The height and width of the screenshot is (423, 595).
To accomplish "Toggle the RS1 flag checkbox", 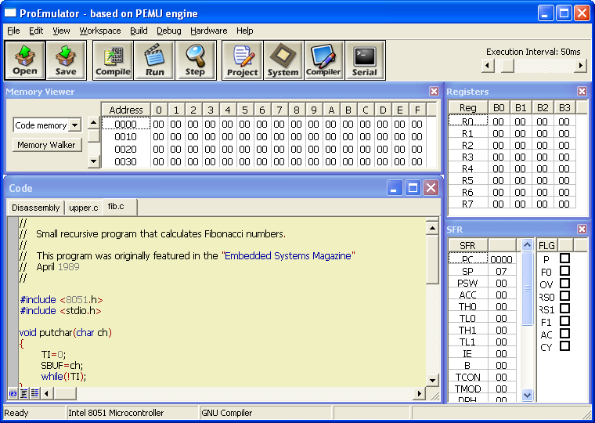I will point(564,309).
